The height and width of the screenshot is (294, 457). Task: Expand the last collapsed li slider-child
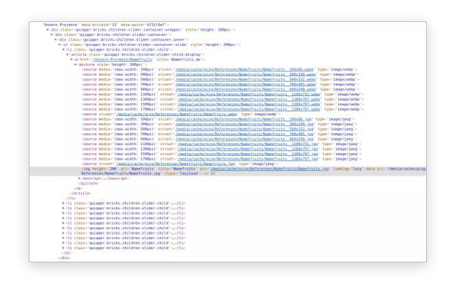tap(64, 247)
